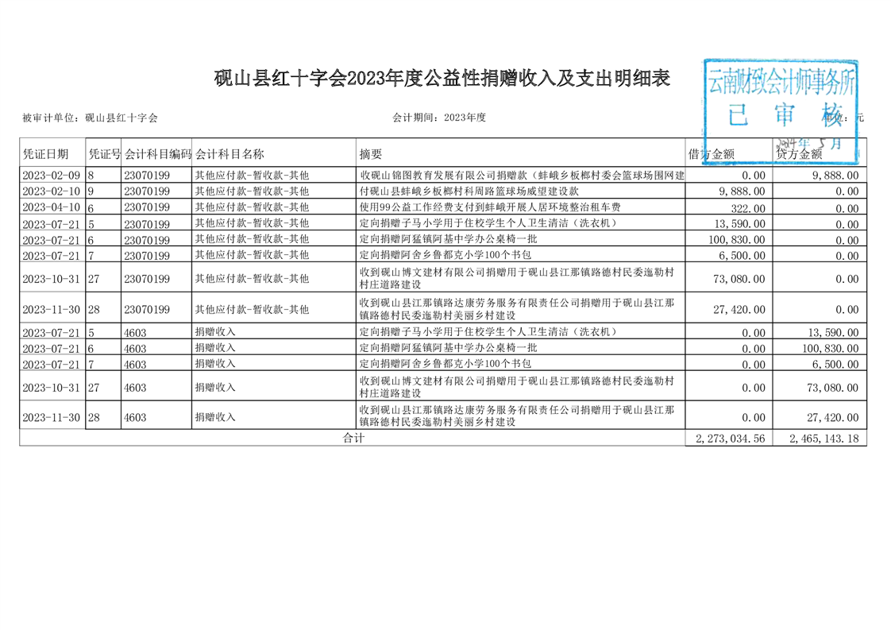Click the title 砚山县红十字会2023年度公益性捐赠收入及支出明细表
The height and width of the screenshot is (630, 891).
click(x=442, y=79)
